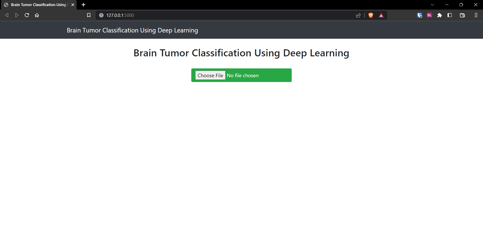Open Brave Shields panel
The image size is (483, 249).
[x=370, y=15]
